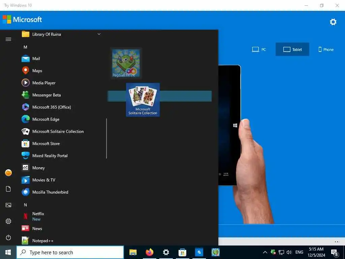Open the settings gear in Microsoft header

[333, 22]
